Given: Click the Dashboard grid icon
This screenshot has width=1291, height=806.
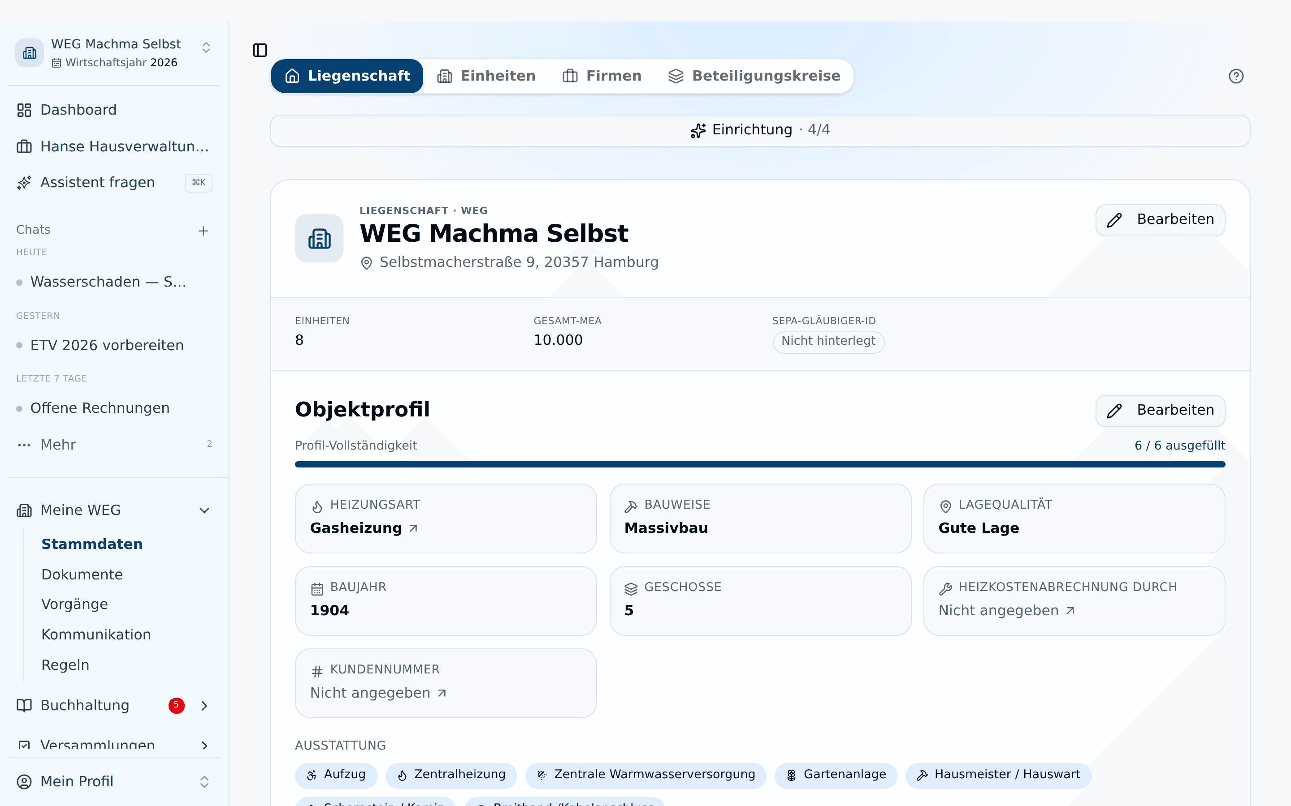Looking at the screenshot, I should pos(24,110).
